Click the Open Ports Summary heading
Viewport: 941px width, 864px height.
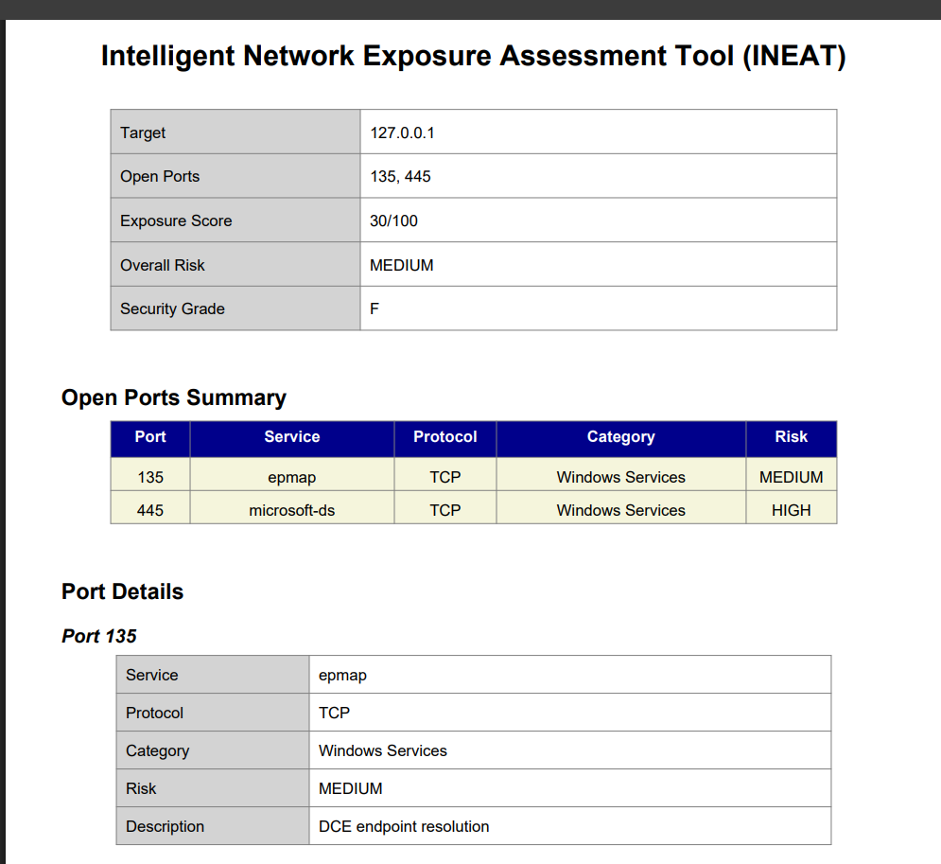(x=174, y=397)
